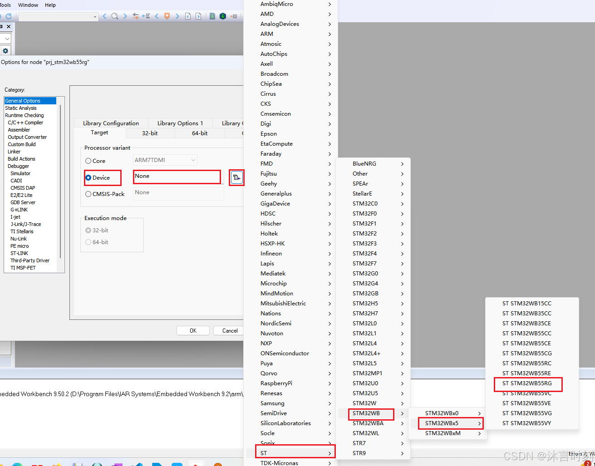Viewport: 595px width, 466px height.
Task: Click the Toggle Breakpoint toolbar icon
Action: [234, 16]
